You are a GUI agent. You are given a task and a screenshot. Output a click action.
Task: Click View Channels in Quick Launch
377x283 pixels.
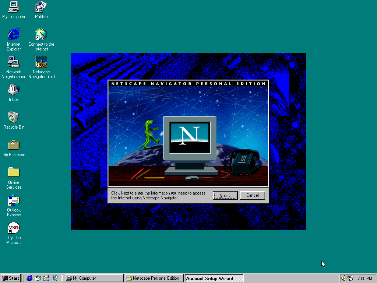(x=55, y=278)
